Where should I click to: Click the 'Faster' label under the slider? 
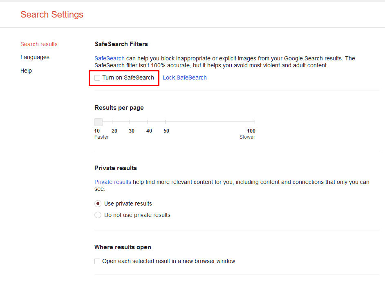pyautogui.click(x=101, y=137)
